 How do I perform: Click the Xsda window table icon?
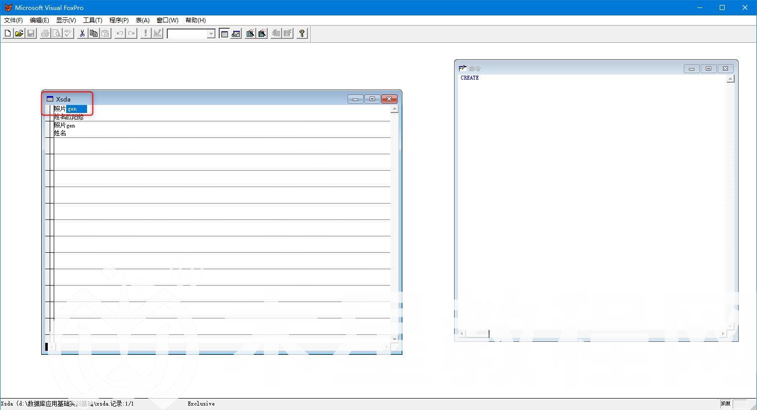[x=50, y=99]
